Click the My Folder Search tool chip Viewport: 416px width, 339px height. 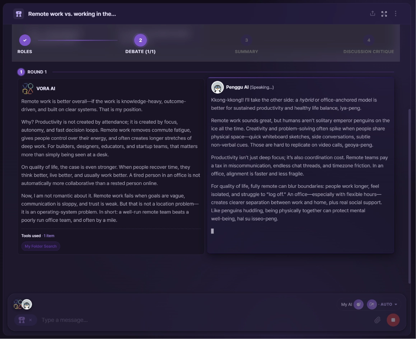41,246
